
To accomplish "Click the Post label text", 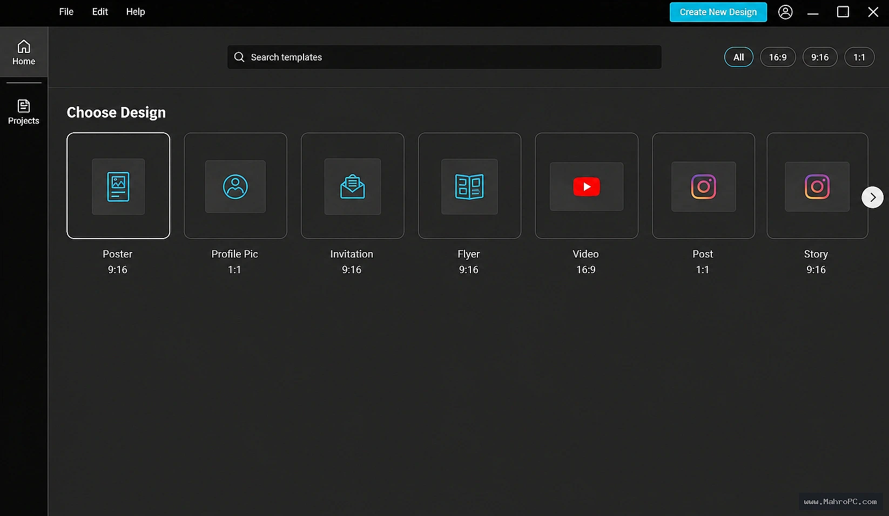I will [x=703, y=254].
